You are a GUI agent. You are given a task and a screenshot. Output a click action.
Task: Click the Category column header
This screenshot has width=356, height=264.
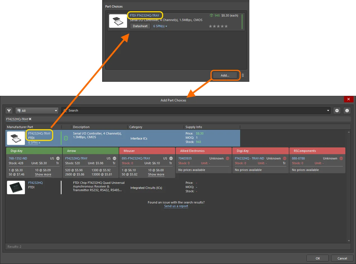pyautogui.click(x=155, y=127)
